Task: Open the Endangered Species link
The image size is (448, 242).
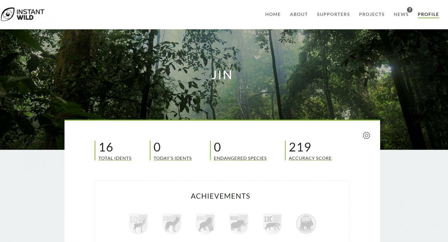Action: [240, 158]
